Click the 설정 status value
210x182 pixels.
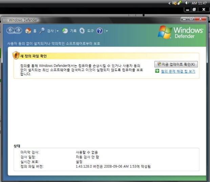click(x=79, y=162)
